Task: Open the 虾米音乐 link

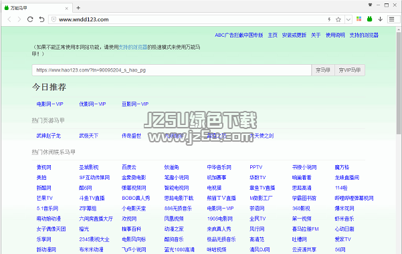Action: coord(344,219)
